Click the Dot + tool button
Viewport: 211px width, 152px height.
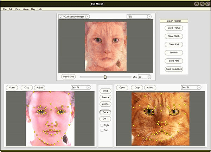pos(105,112)
